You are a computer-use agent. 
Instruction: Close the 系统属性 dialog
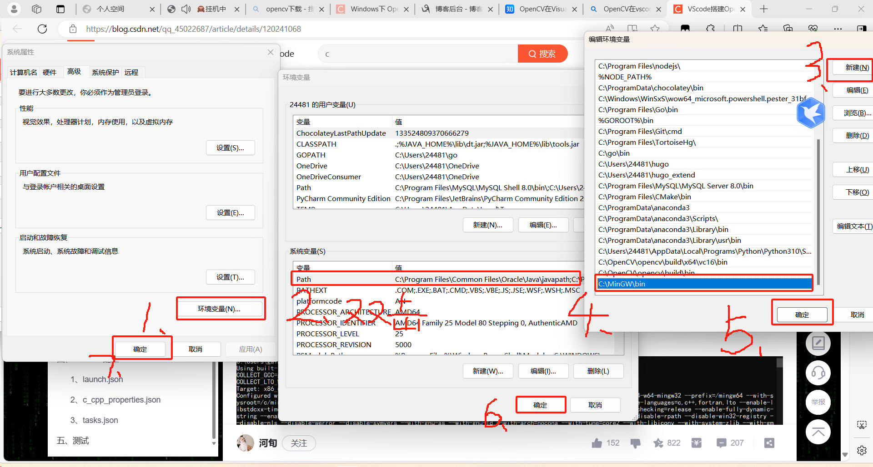pos(271,52)
